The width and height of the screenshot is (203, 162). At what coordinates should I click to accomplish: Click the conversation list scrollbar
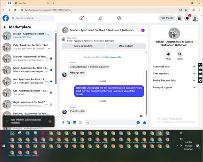tap(56, 58)
